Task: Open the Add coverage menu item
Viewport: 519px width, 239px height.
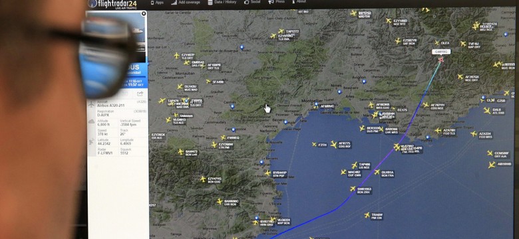Action: [186, 2]
